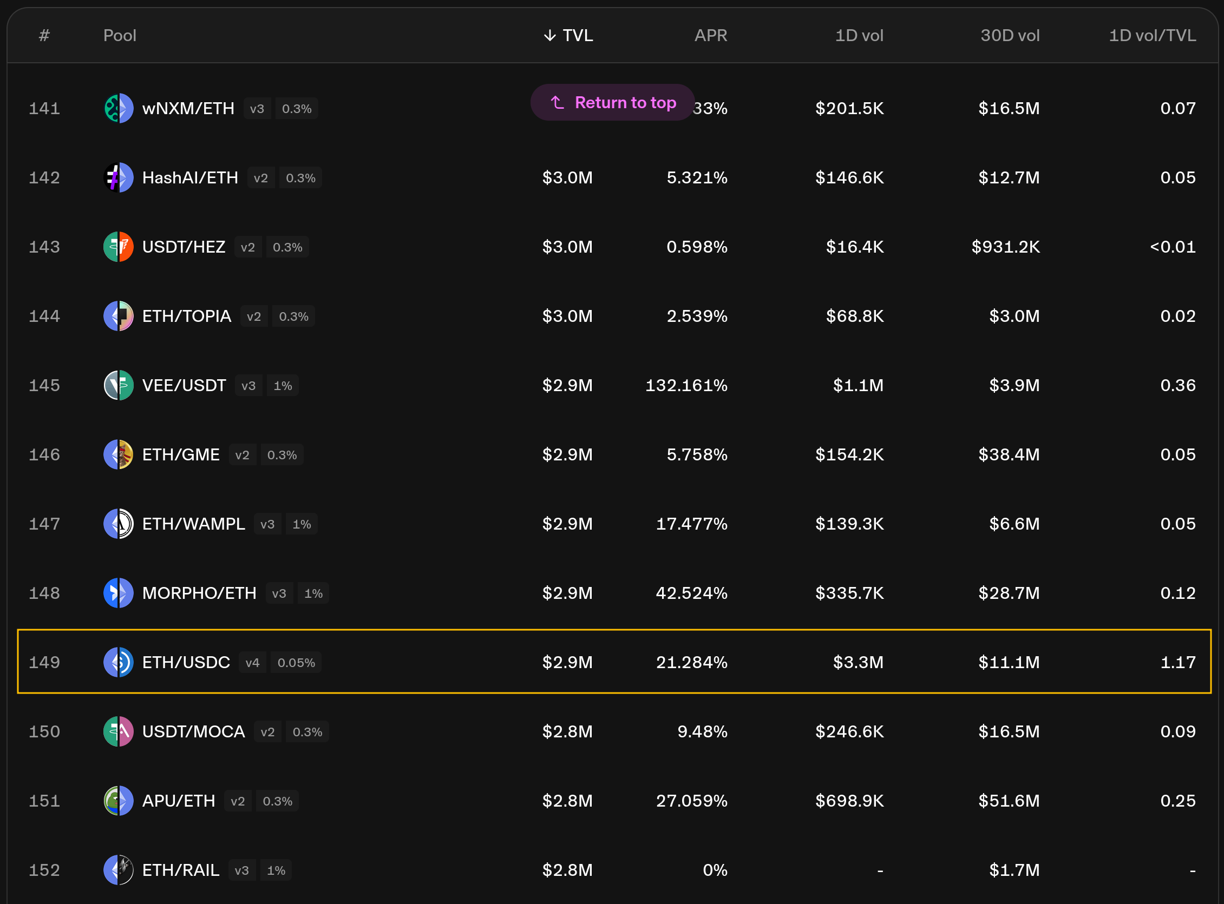Click the 0.3% fee badge on USDT/MOCA

(307, 731)
